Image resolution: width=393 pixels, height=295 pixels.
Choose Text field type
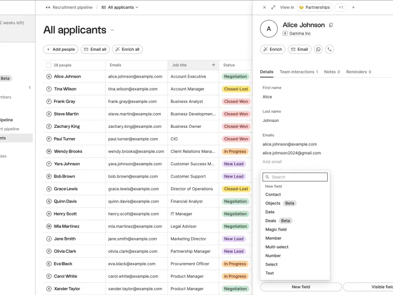295,273
